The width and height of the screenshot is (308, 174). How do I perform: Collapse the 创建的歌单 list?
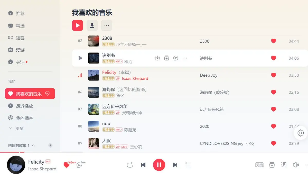coord(33,145)
